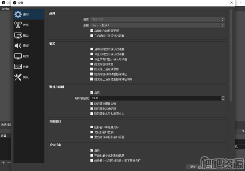Screen dimensions: 245x171
Task: Open the 通用 (General) settings gear icon
Action: (18, 14)
